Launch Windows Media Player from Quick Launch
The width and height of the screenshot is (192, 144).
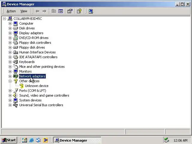(x=45, y=140)
